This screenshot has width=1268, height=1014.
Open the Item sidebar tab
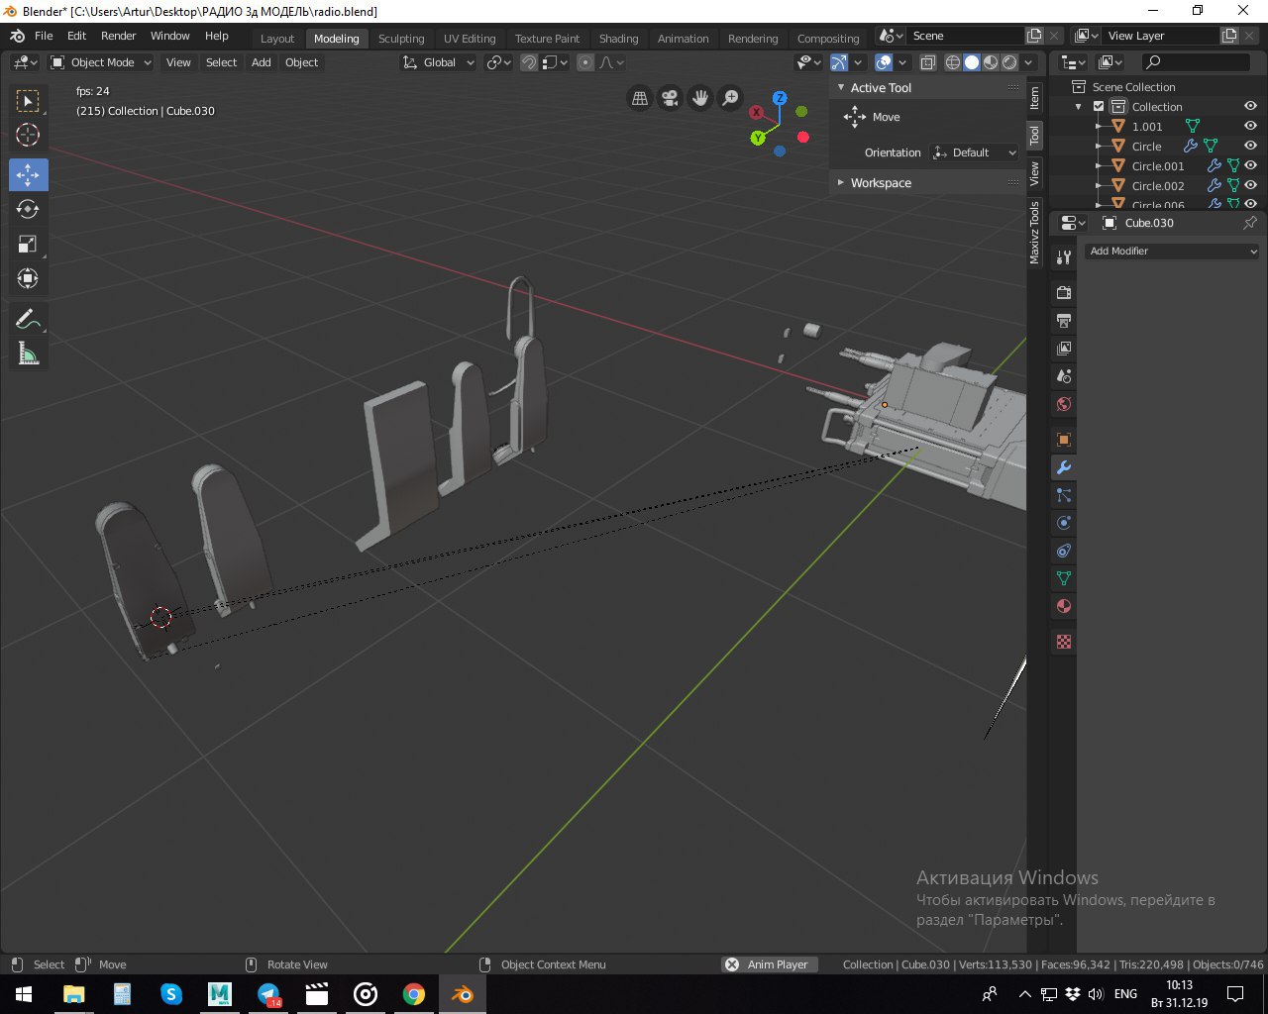pyautogui.click(x=1034, y=98)
